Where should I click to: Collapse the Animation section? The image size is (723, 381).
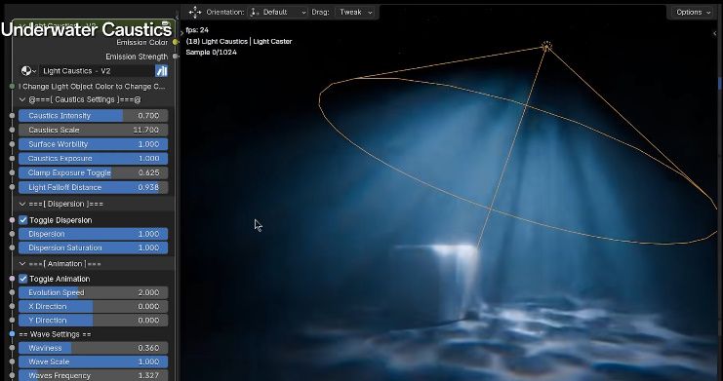pyautogui.click(x=22, y=264)
